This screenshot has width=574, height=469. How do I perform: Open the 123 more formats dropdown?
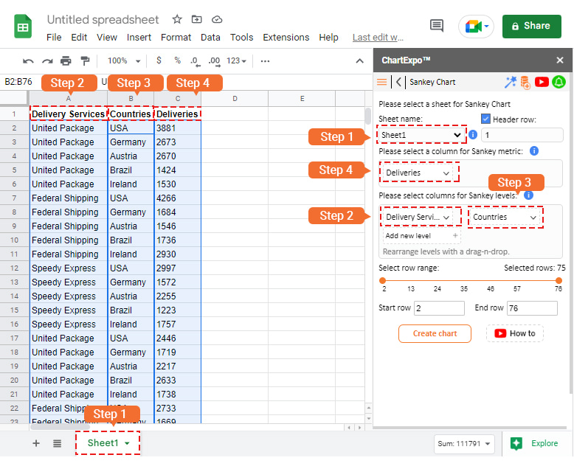point(236,60)
